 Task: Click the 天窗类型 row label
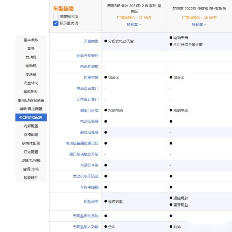coord(91,41)
